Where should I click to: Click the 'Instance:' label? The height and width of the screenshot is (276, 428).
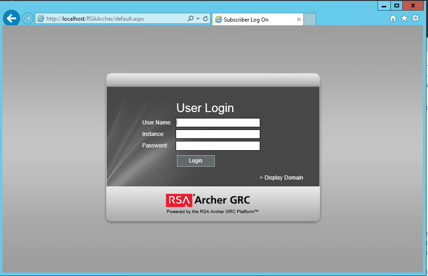[x=153, y=134]
